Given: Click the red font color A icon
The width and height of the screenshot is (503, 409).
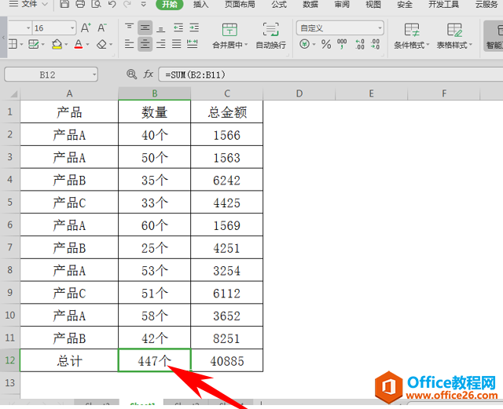Looking at the screenshot, I should pos(79,44).
